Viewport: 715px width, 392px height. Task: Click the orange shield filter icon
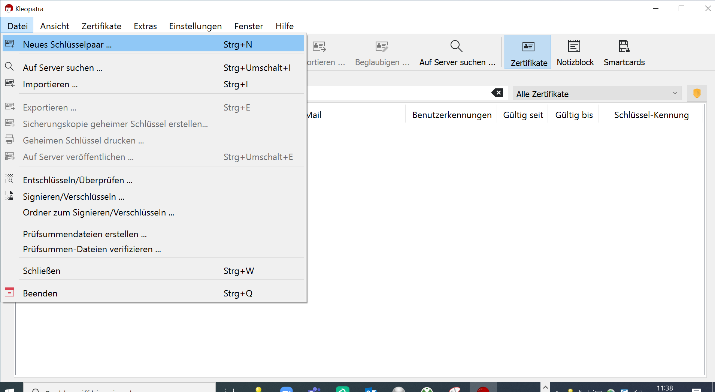(697, 93)
